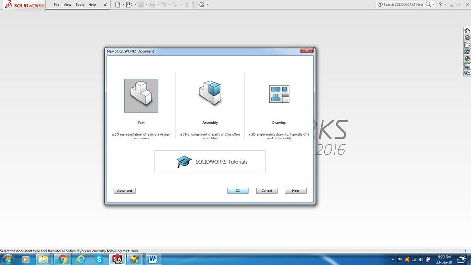Open Options gear icon
The image size is (471, 265).
(x=202, y=4)
